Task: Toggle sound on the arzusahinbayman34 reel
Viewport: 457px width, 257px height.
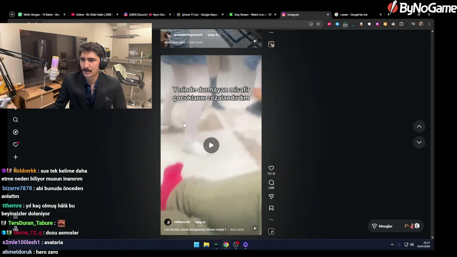Action: coord(255,41)
